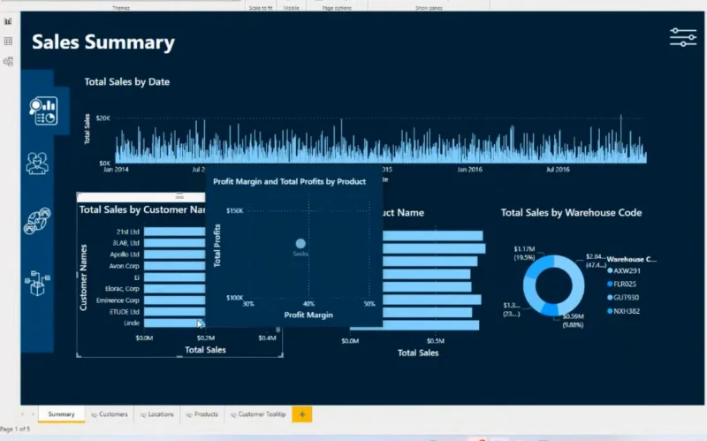The height and width of the screenshot is (441, 707).
Task: Click the GUT930 legend color dot
Action: tap(610, 298)
